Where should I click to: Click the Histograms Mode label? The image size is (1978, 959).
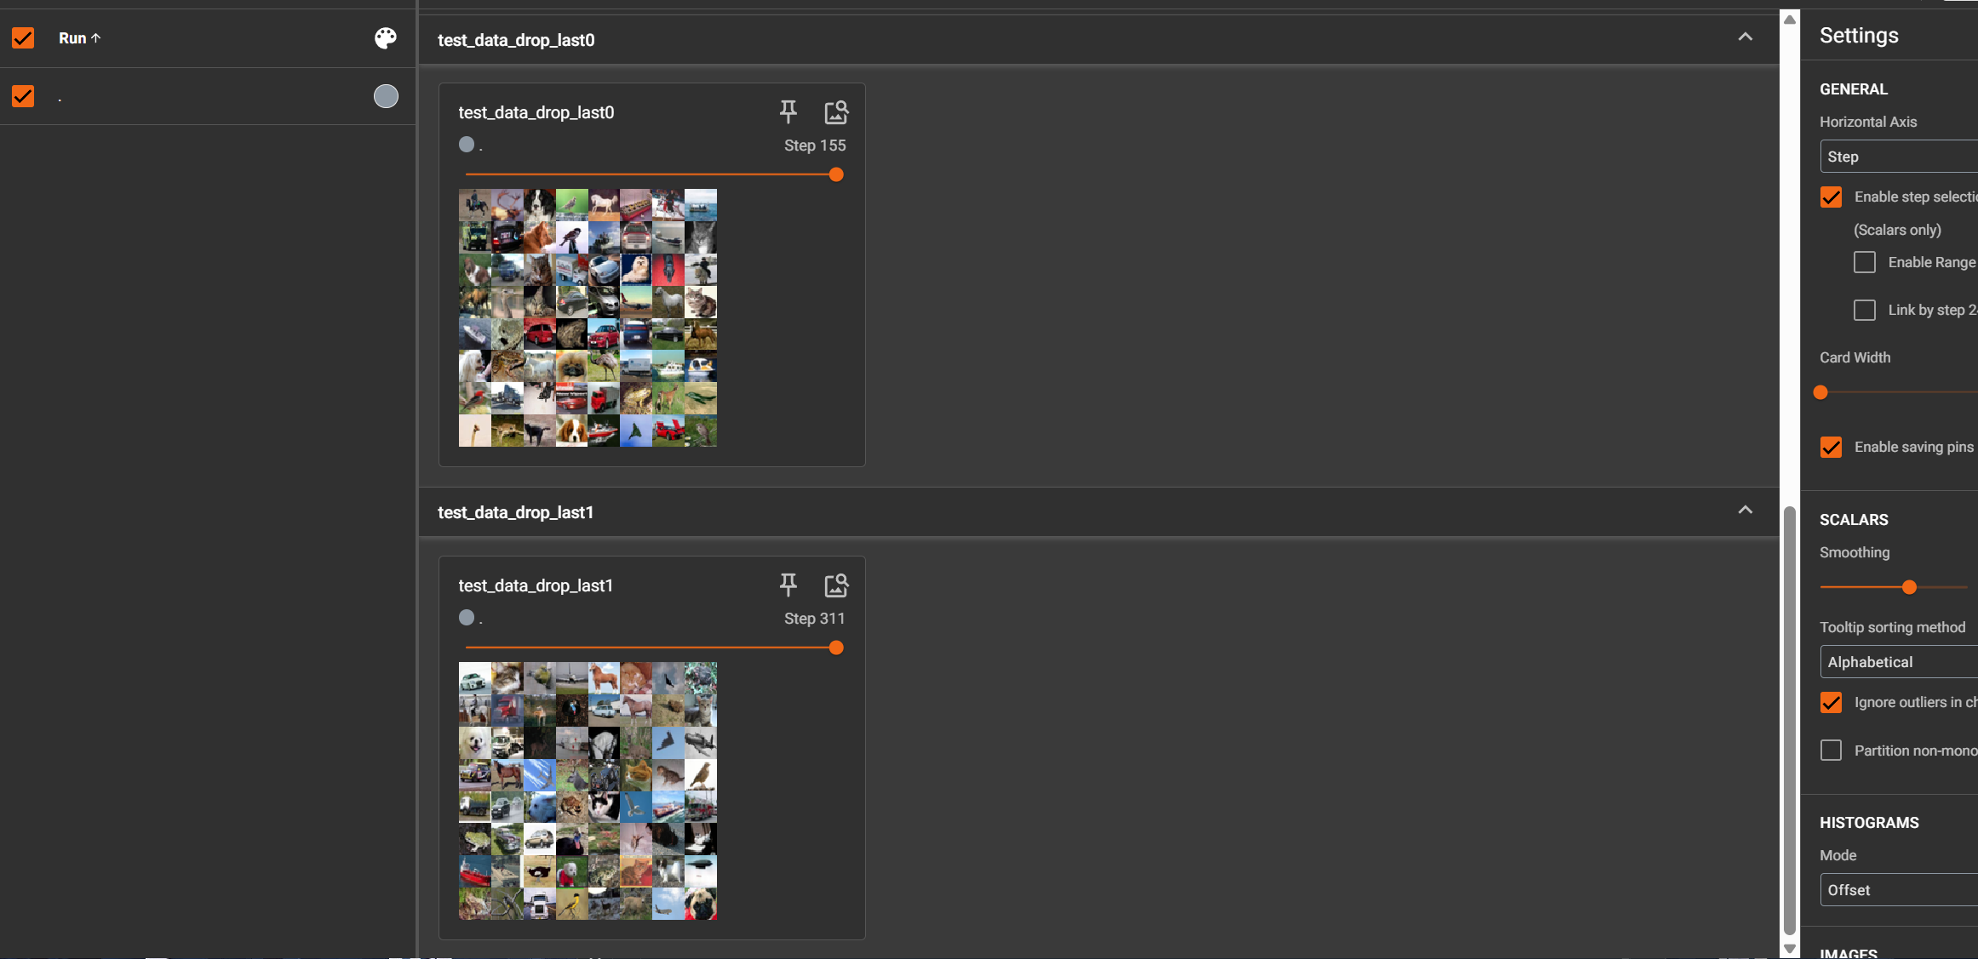pos(1838,855)
